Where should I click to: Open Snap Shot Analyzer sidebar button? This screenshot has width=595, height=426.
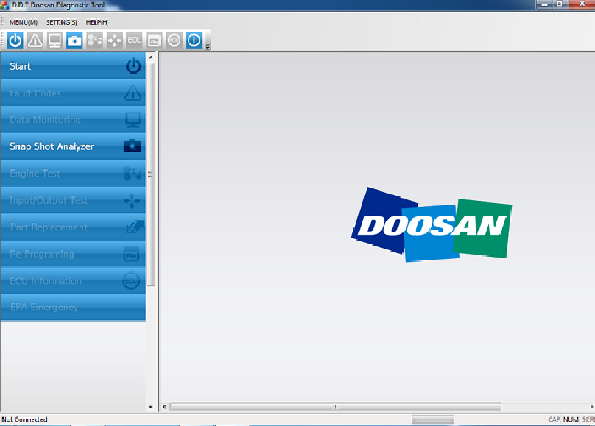click(x=73, y=146)
